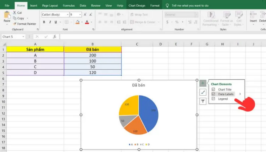Select column C header
Screen dimensions: 266x152
137,44
